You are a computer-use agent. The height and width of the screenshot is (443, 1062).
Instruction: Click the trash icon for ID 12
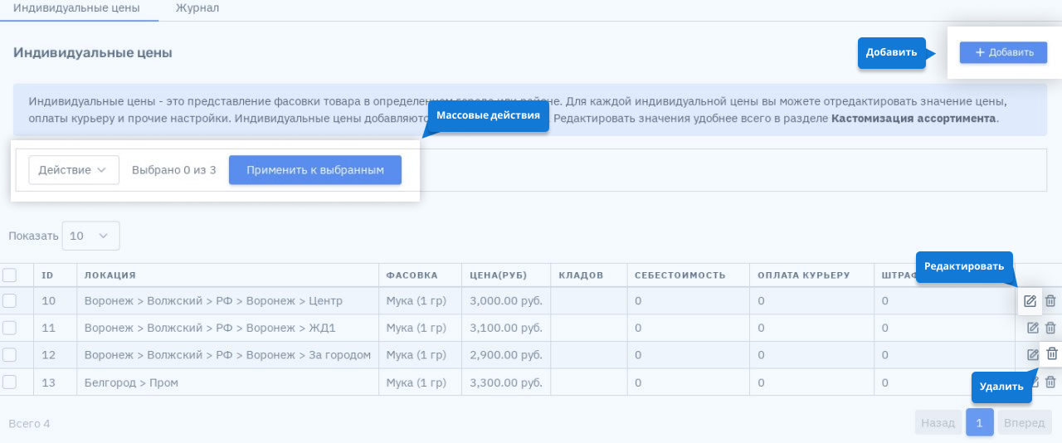(x=1052, y=354)
